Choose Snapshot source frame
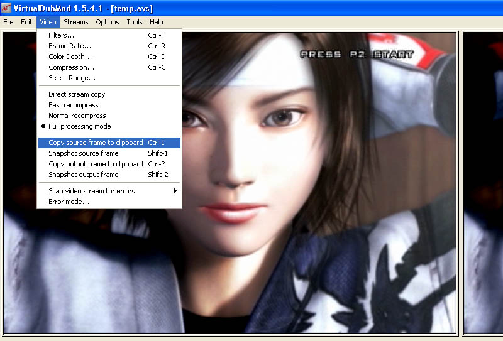The width and height of the screenshot is (503, 341). pyautogui.click(x=109, y=153)
